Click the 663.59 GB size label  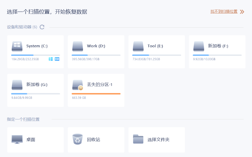coord(79,98)
